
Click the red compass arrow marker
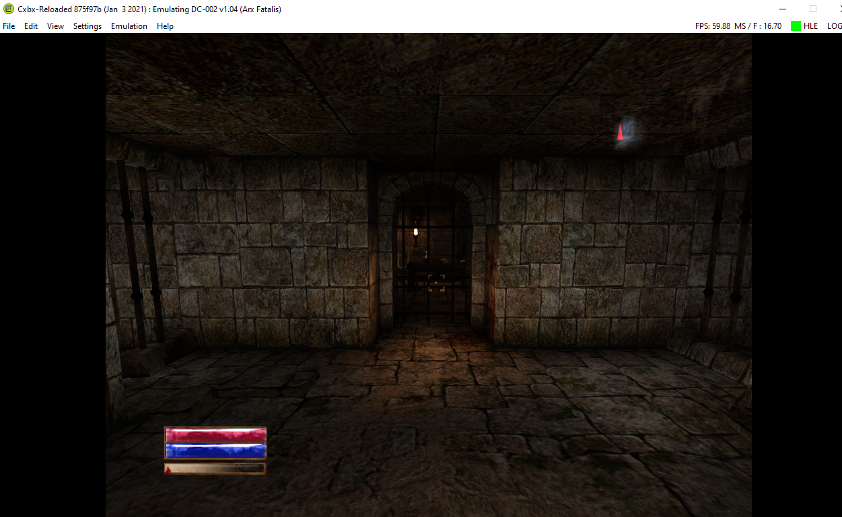(620, 132)
